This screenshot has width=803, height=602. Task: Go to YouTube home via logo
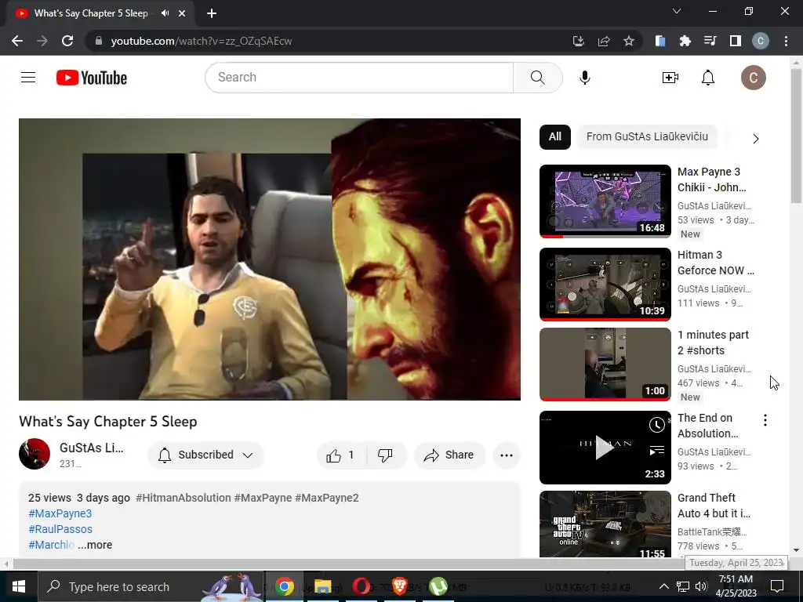tap(92, 78)
